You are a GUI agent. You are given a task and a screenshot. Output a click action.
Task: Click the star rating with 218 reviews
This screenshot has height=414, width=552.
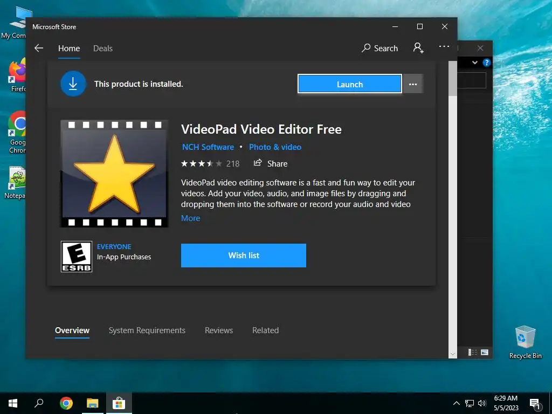(210, 164)
